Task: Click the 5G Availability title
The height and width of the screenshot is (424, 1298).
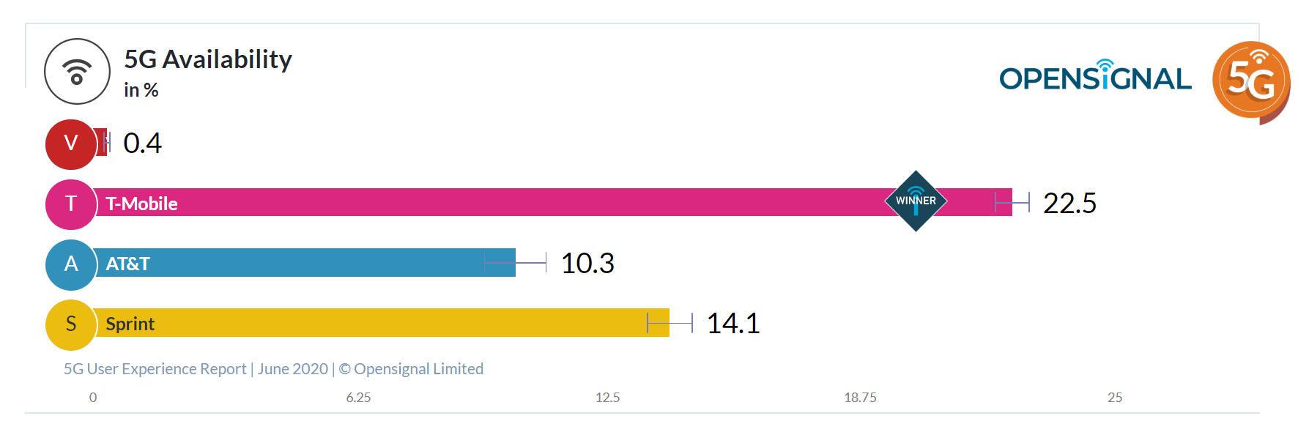Action: (208, 59)
